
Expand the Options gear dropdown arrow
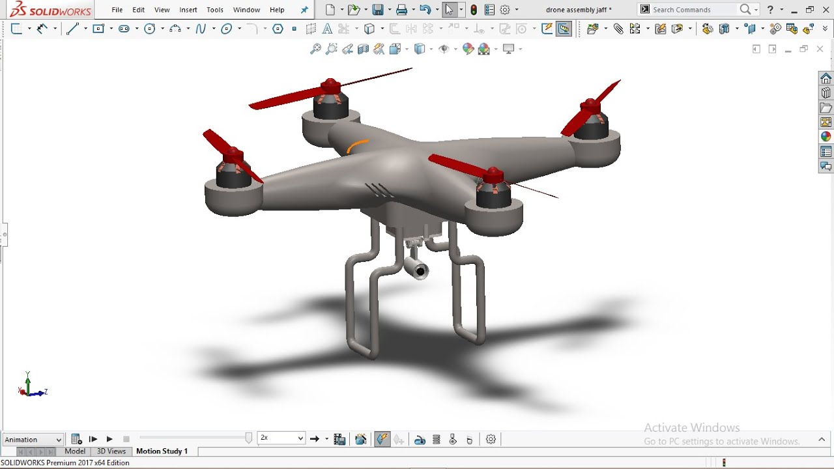click(517, 10)
